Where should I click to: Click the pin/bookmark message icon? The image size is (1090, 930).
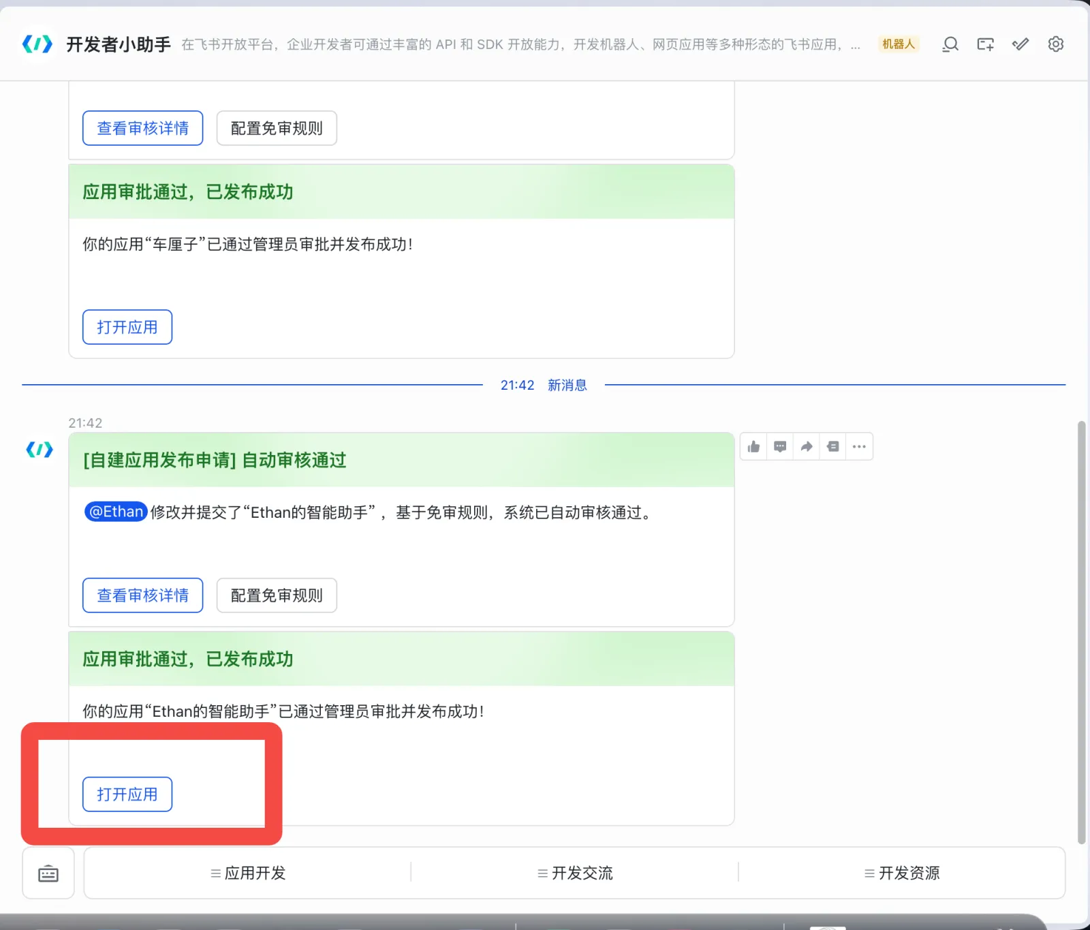[x=832, y=447]
